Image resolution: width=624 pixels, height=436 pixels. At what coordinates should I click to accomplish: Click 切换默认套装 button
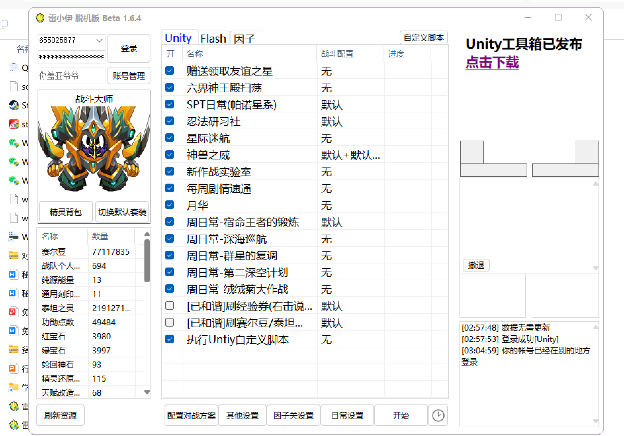122,212
